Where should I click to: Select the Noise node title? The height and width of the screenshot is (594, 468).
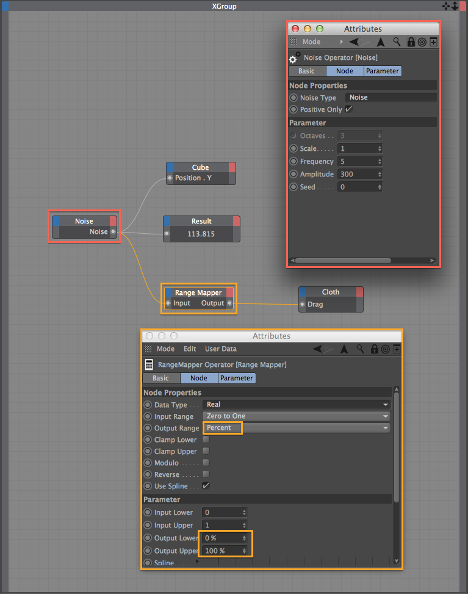point(84,221)
